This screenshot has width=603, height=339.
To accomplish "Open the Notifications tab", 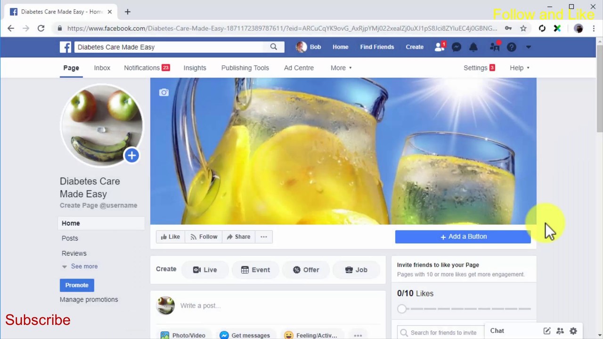I will [x=147, y=68].
